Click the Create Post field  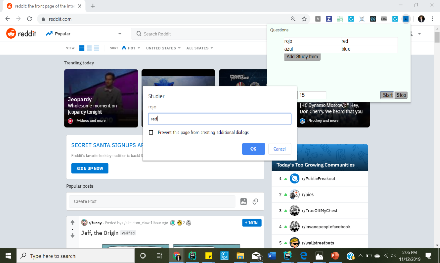(152, 201)
